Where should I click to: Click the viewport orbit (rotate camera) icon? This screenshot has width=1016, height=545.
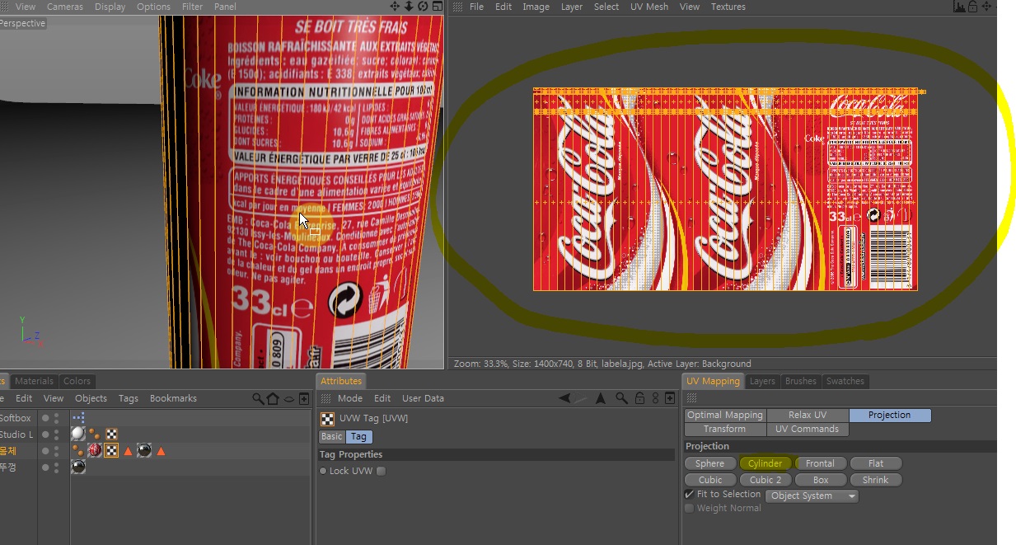(421, 7)
